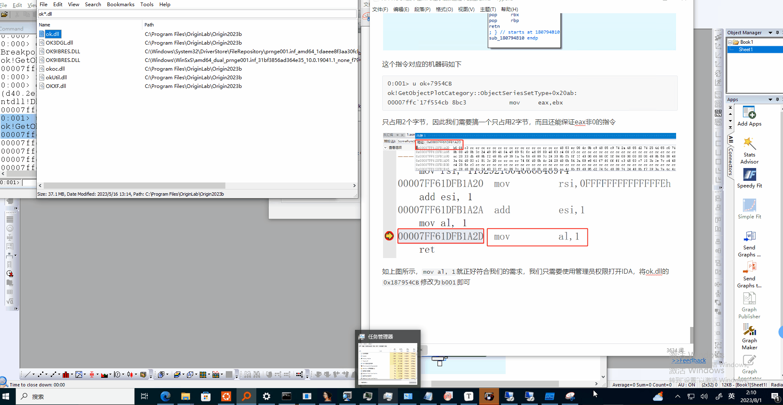The height and width of the screenshot is (405, 783).
Task: Pin the Apps panel
Action: pyautogui.click(x=778, y=99)
